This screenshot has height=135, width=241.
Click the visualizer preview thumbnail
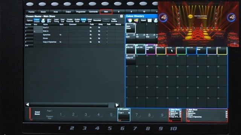pyautogui.click(x=198, y=24)
